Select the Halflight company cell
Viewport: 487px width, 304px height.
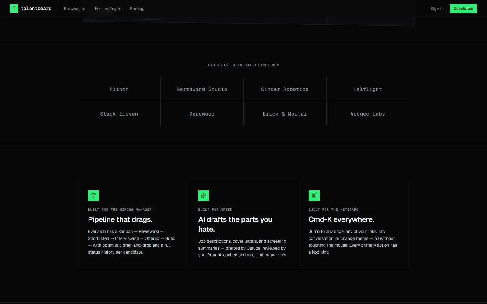(x=368, y=89)
